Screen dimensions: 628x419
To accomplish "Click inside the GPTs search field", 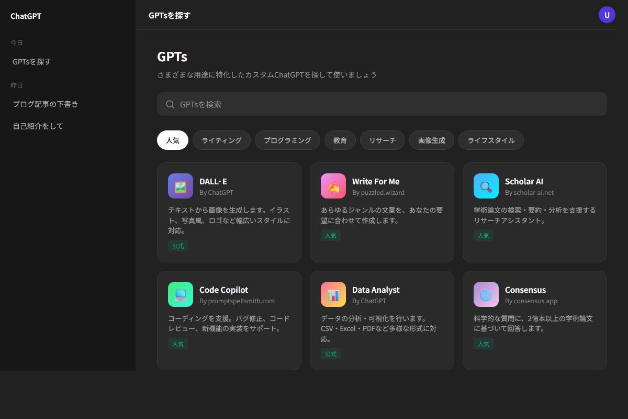I will click(382, 104).
